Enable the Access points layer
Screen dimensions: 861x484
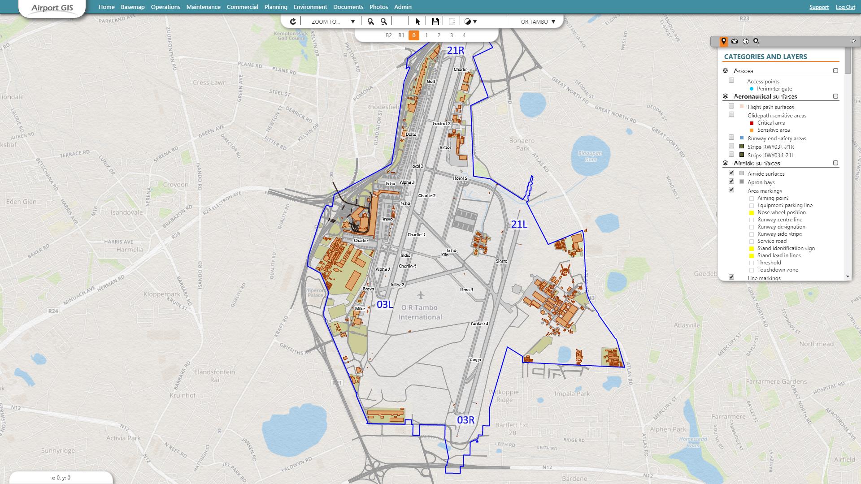pos(731,81)
